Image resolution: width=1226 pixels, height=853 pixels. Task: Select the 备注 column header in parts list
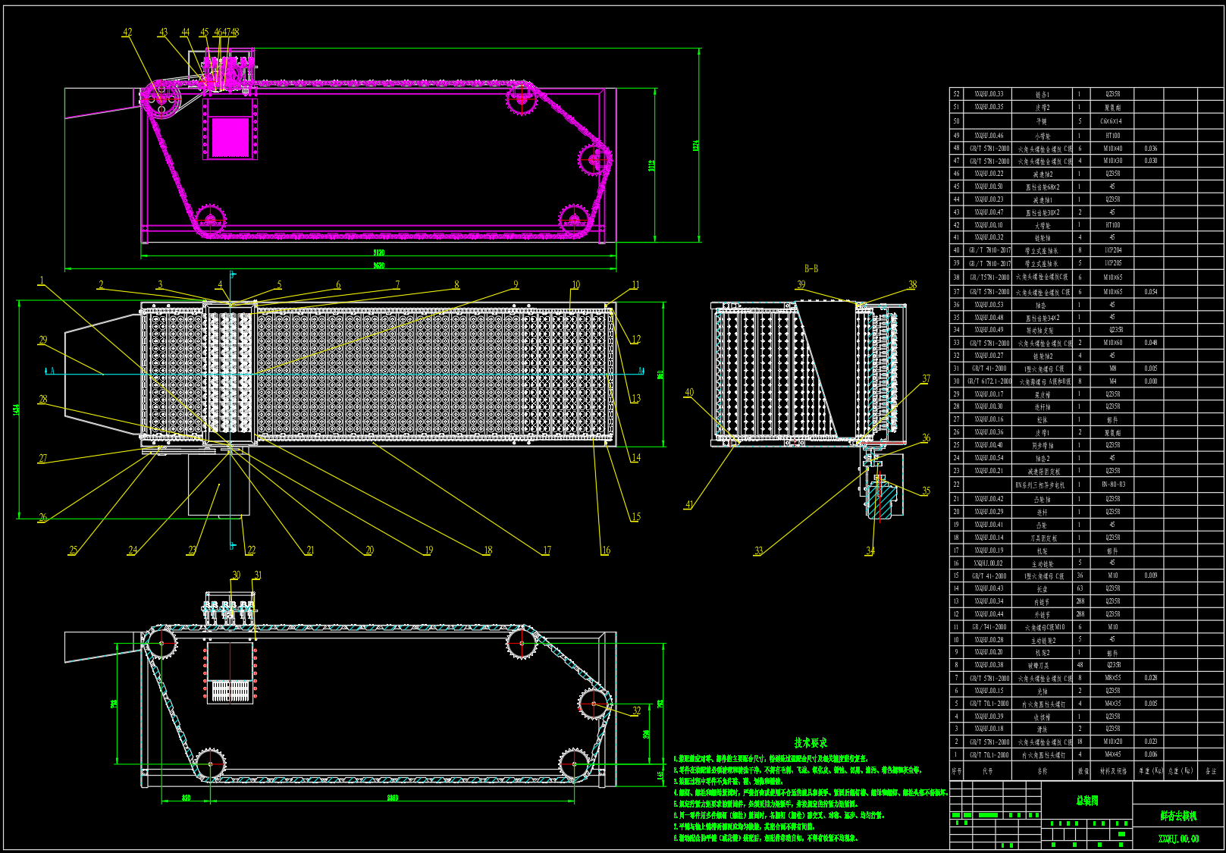pos(1210,771)
